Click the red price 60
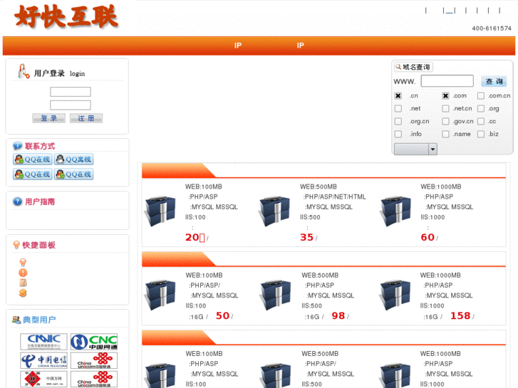This screenshot has width=518, height=388. click(428, 237)
